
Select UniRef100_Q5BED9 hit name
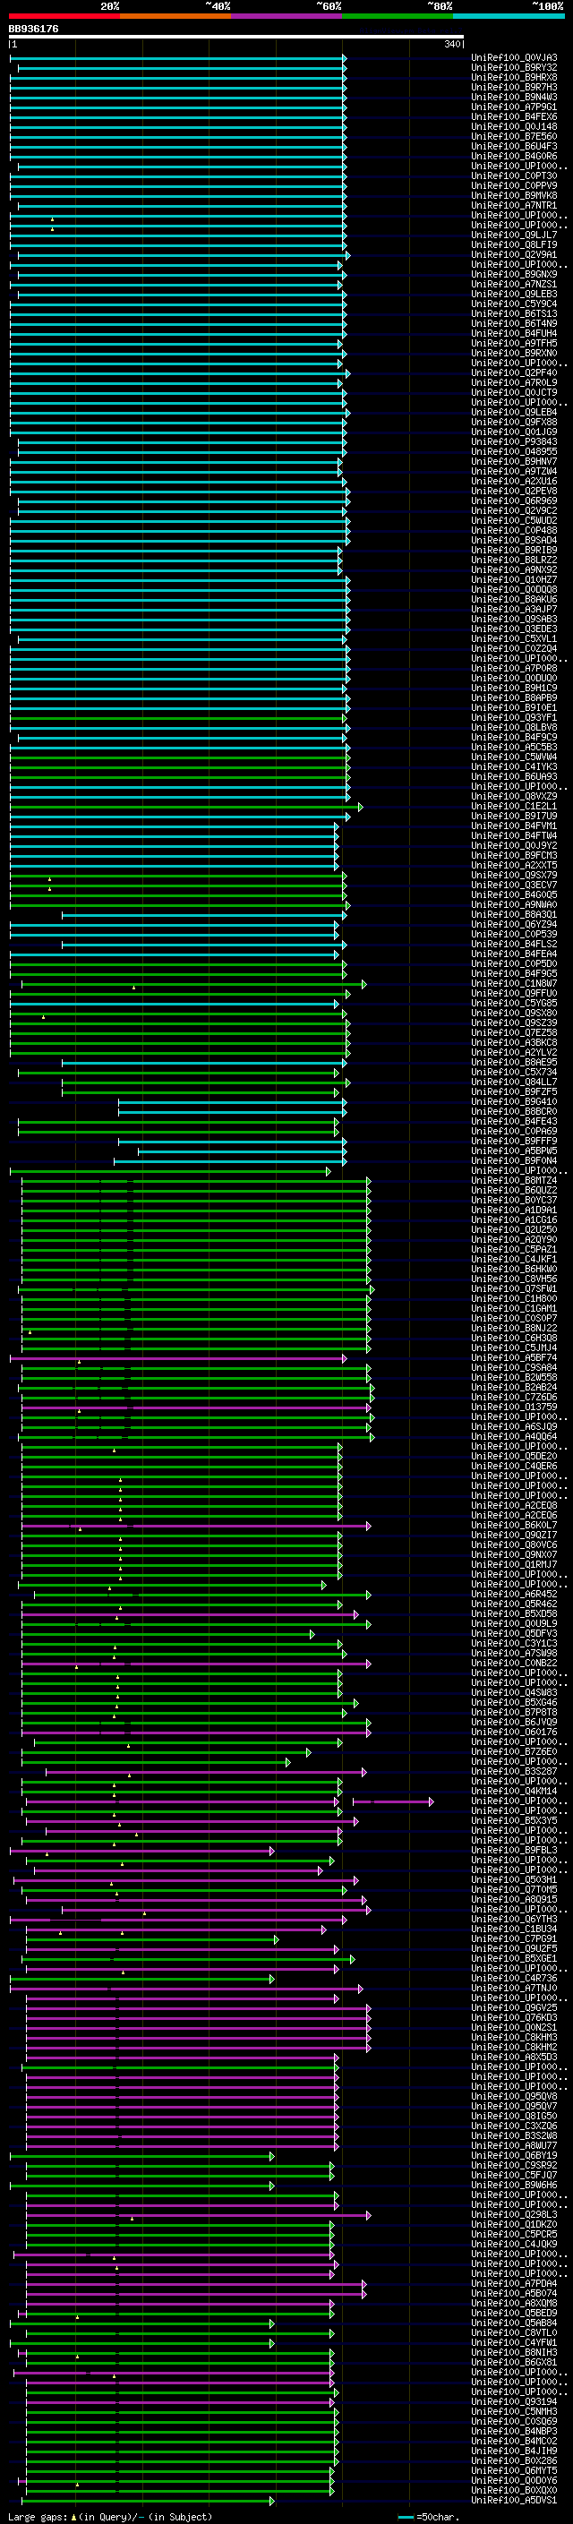coord(514,2314)
